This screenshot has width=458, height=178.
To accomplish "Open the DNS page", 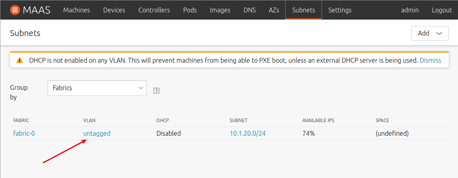I will [x=250, y=10].
